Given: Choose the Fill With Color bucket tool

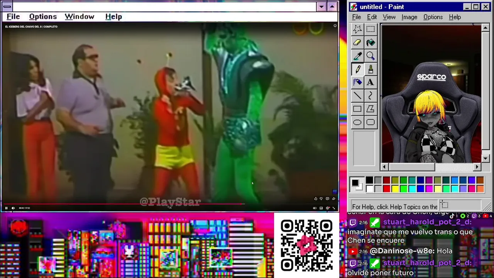Looking at the screenshot, I should pos(370,42).
